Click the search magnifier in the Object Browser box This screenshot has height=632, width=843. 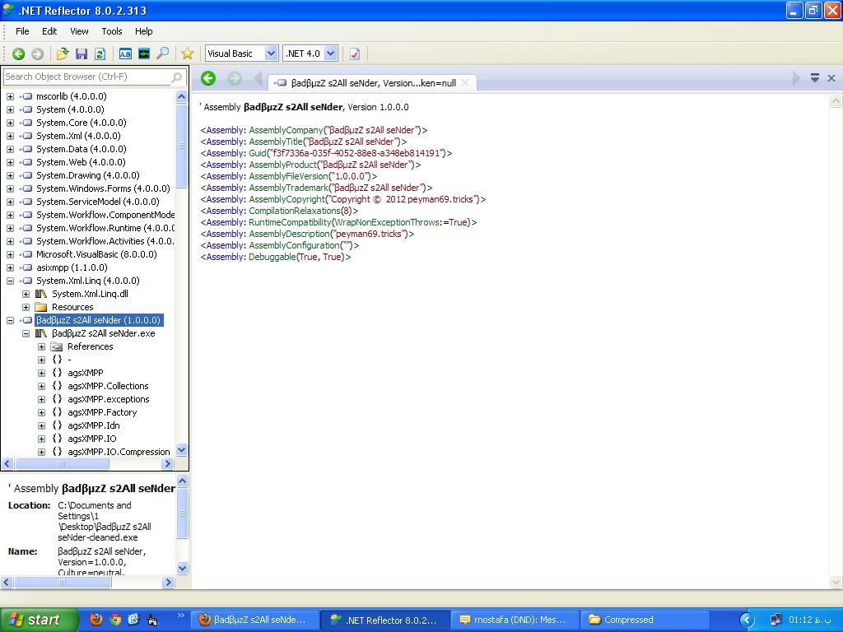click(x=176, y=77)
